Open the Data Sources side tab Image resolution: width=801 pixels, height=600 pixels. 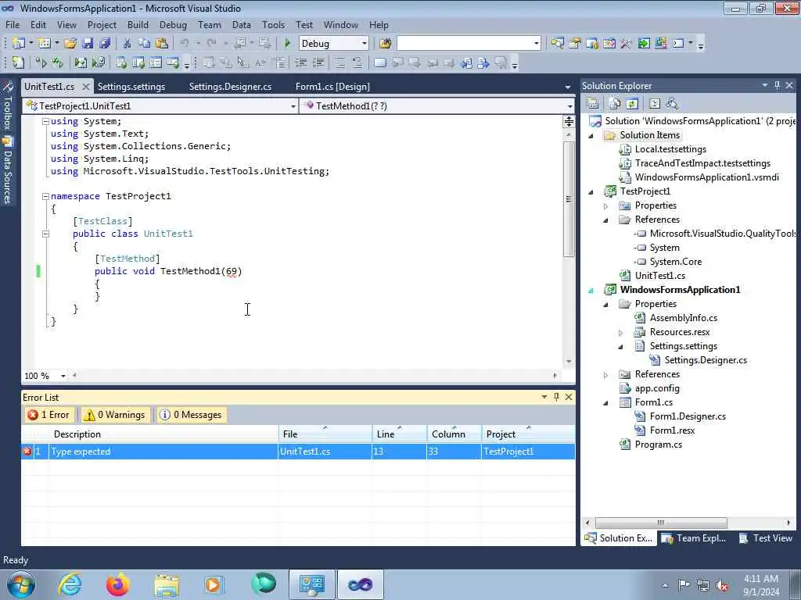pos(8,171)
